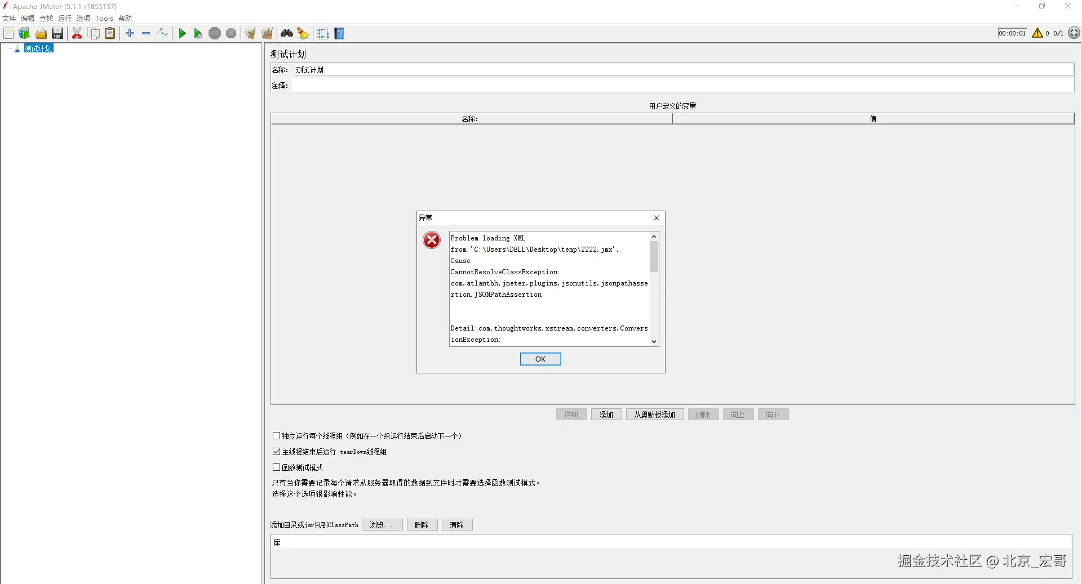Open the 运行 menu
This screenshot has height=584, width=1082.
pos(65,19)
